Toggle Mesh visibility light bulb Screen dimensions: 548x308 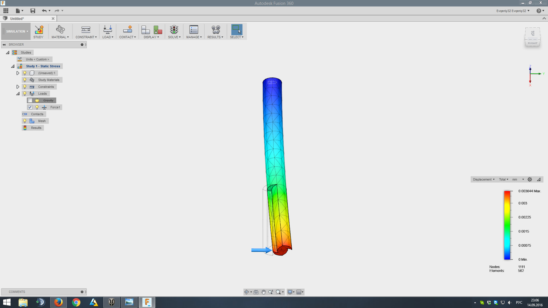pos(25,121)
